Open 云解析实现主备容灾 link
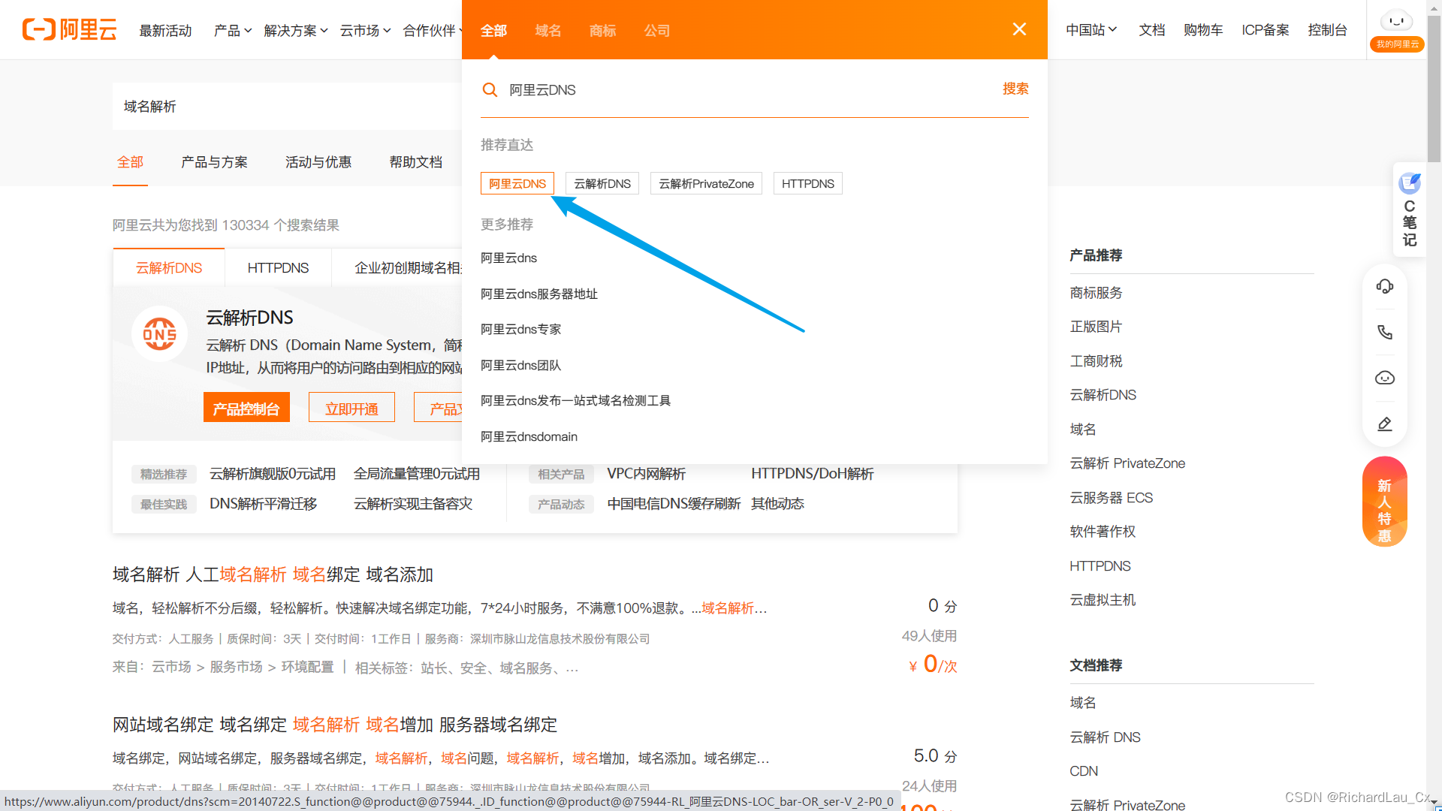Screen dimensions: 1442x811 pyautogui.click(x=413, y=504)
